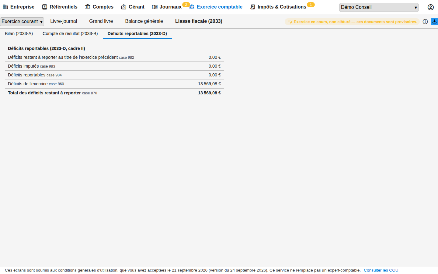
Task: Open the user account profile icon
Action: pos(431,7)
